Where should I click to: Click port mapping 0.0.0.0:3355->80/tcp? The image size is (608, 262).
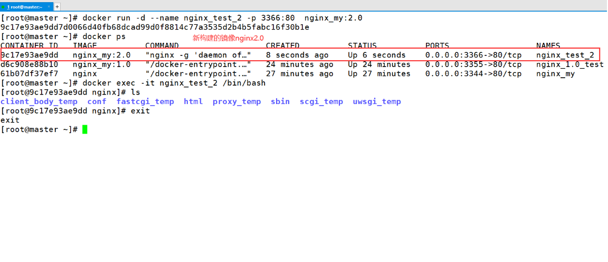[x=473, y=64]
